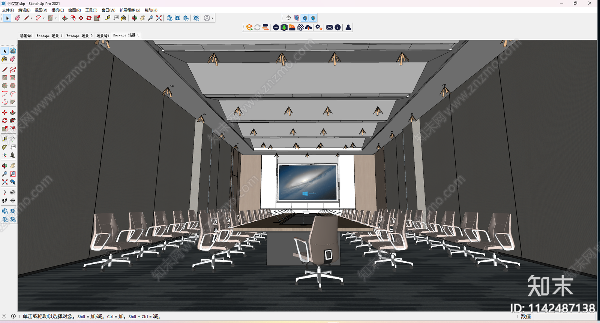600x323 pixels.
Task: Expand the Rectangle shape tool dropdown arrow
Action: (56, 18)
